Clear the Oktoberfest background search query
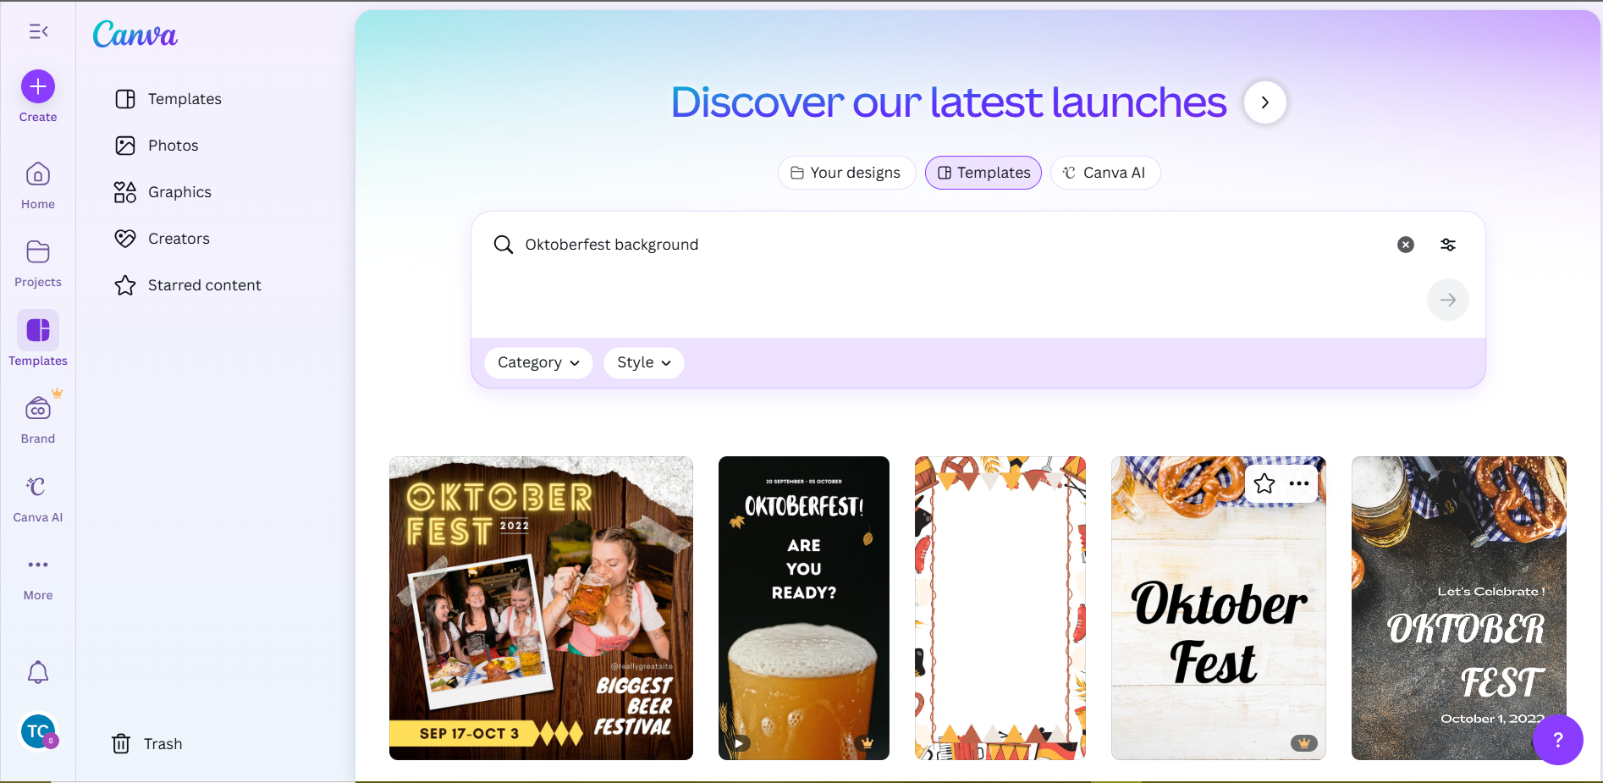1603x783 pixels. 1405,245
